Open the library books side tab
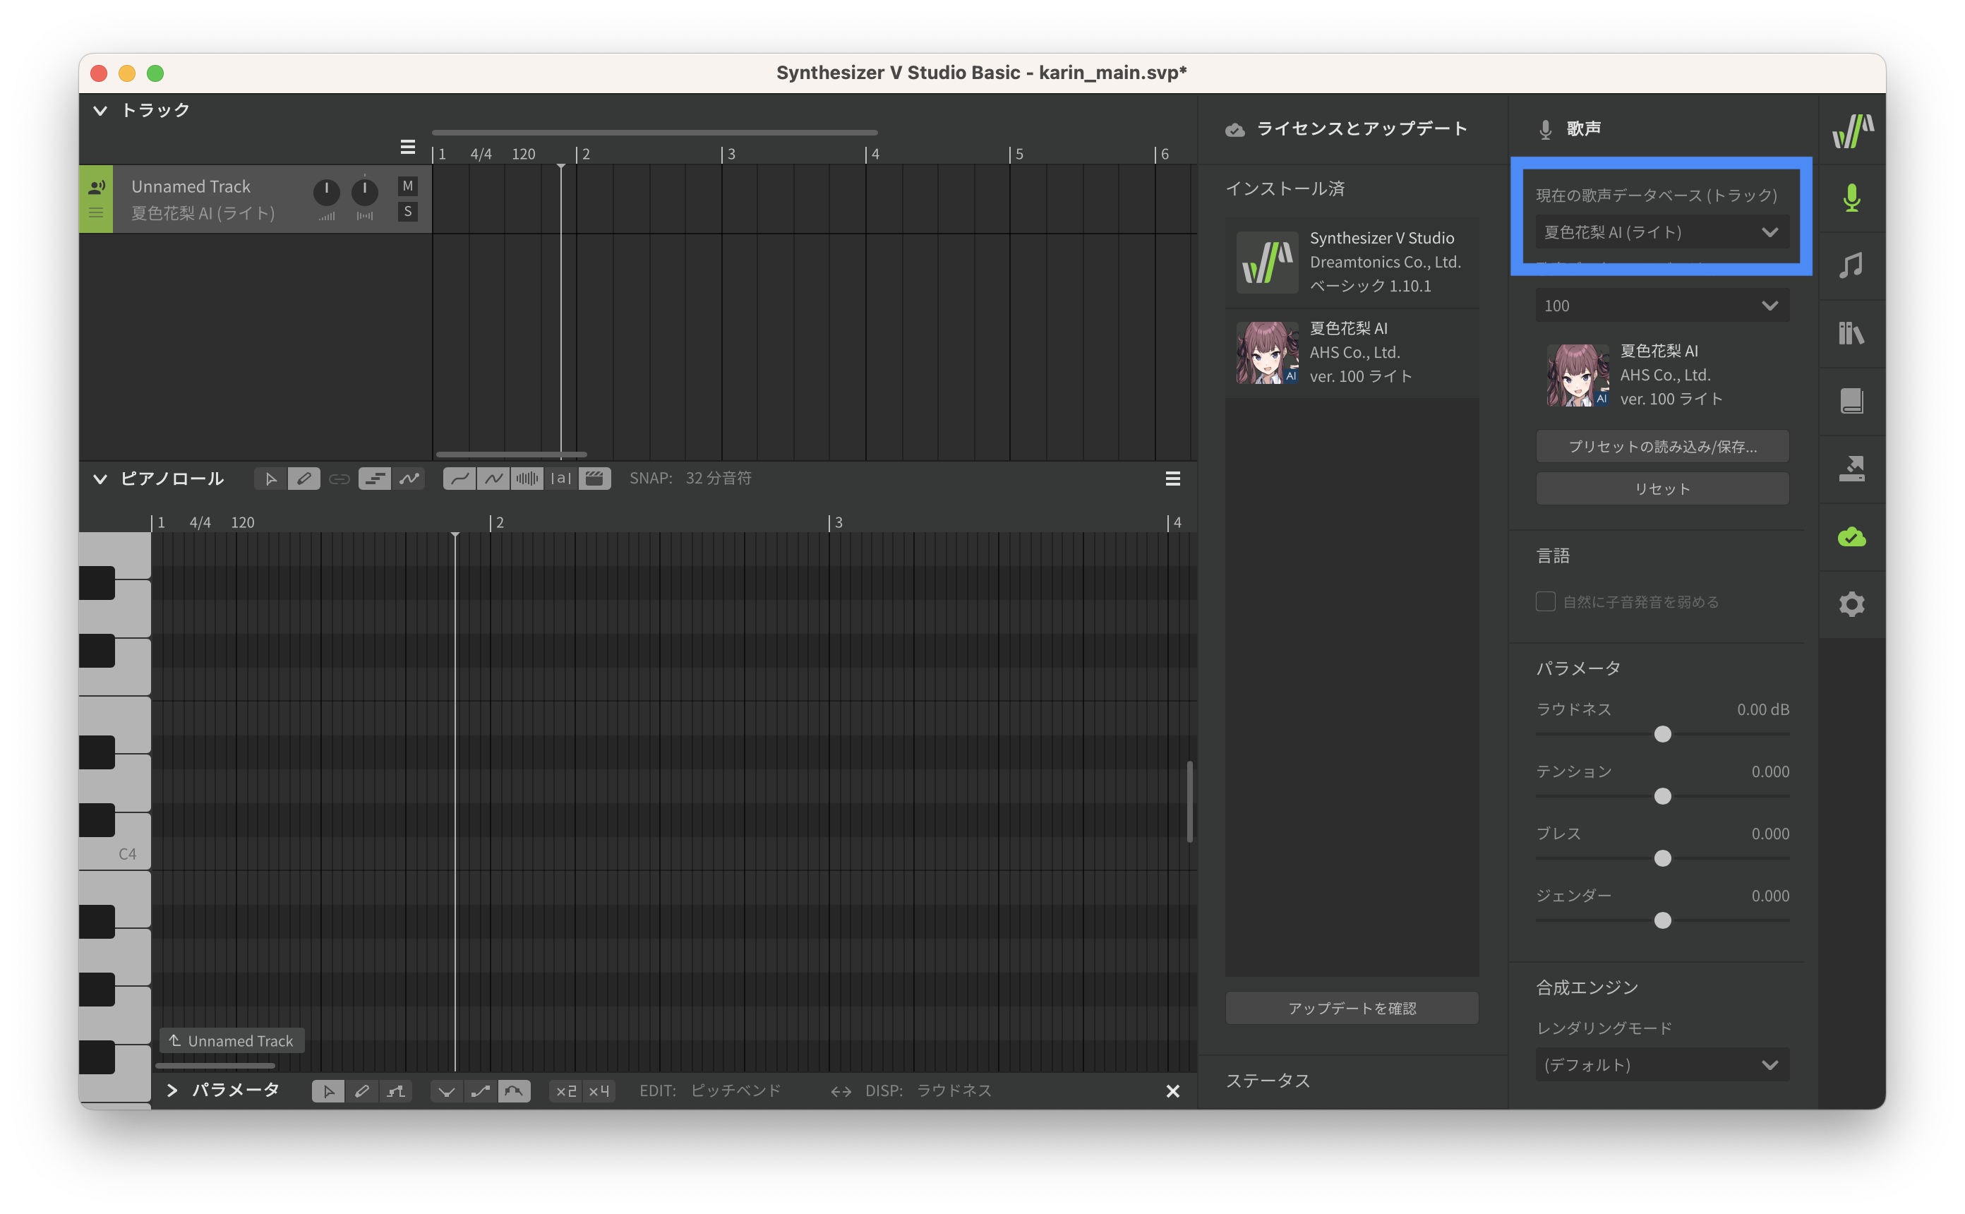 coord(1852,333)
